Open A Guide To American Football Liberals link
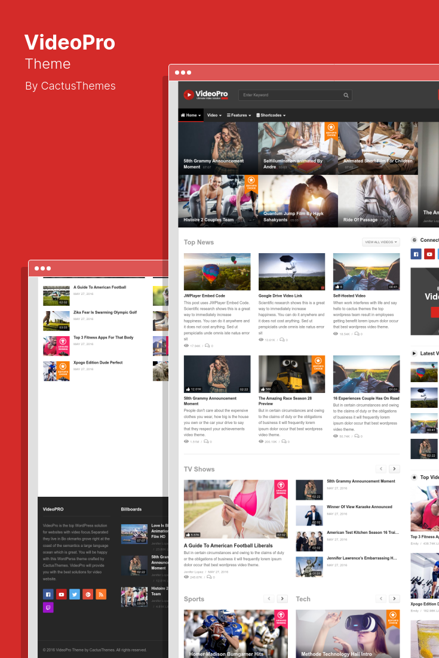 (x=228, y=546)
